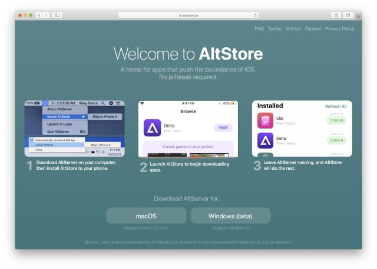Click About AltServer in the menu screenshot
377x269 pixels.
(x=65, y=109)
